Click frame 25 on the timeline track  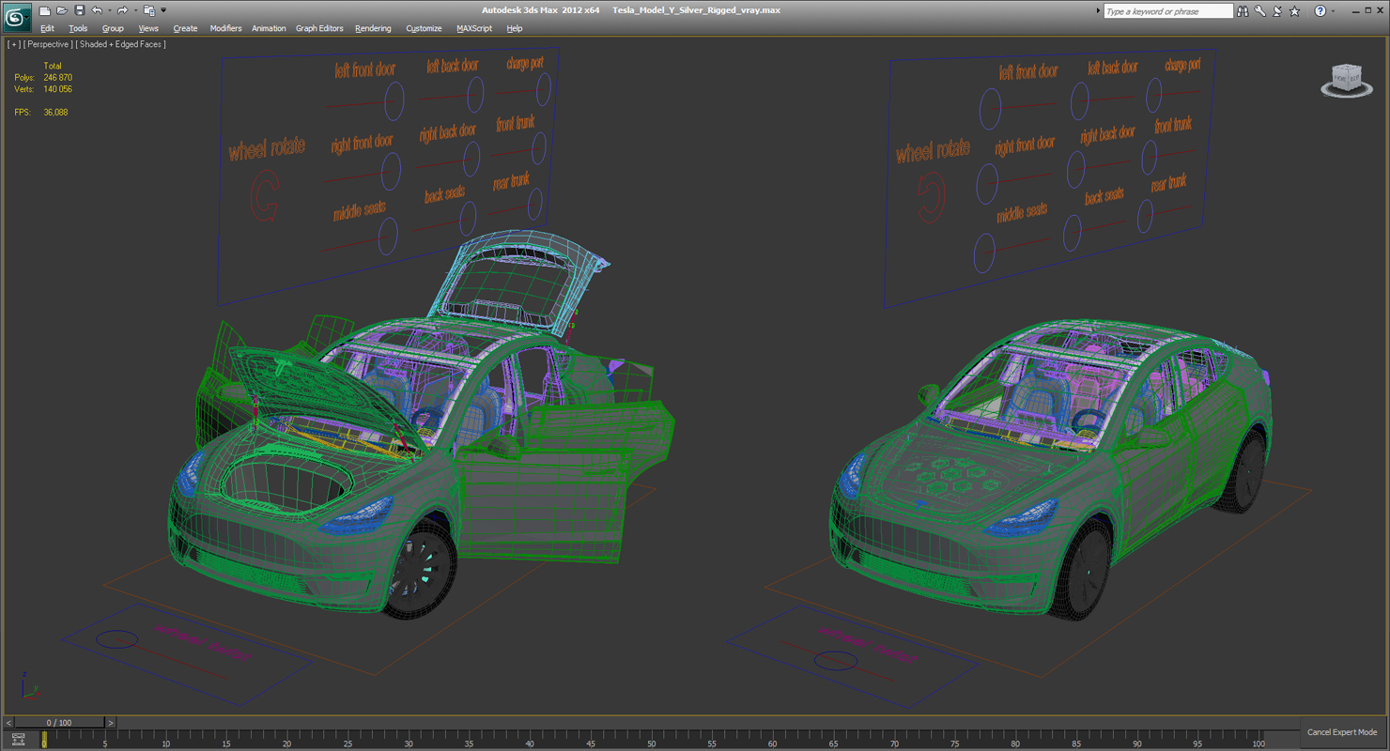pos(347,738)
